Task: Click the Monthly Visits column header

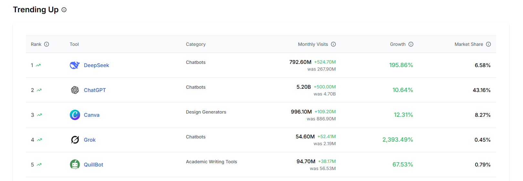Action: (x=313, y=44)
